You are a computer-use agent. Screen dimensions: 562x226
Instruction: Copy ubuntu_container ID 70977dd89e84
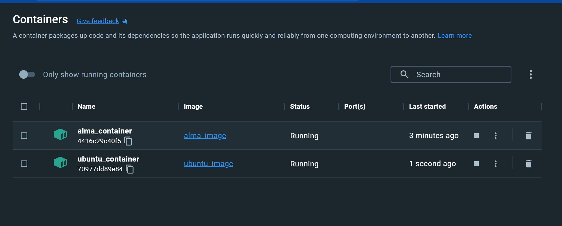pos(130,169)
